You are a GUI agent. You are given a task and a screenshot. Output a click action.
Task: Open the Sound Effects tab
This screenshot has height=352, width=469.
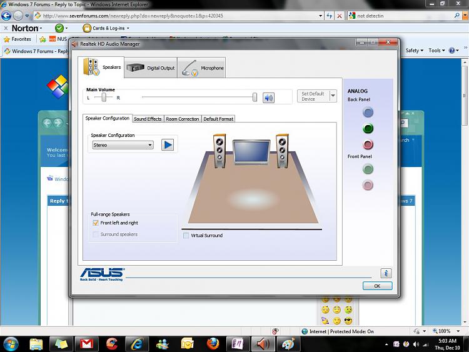pyautogui.click(x=148, y=119)
